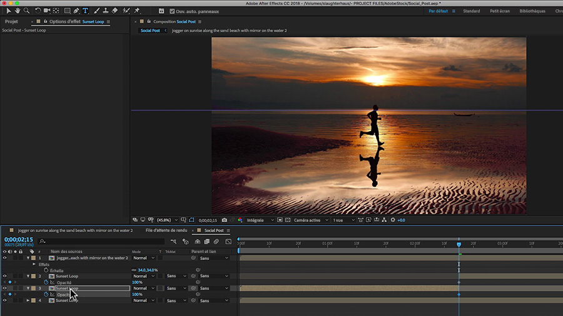Select the Eraser tool

point(114,11)
